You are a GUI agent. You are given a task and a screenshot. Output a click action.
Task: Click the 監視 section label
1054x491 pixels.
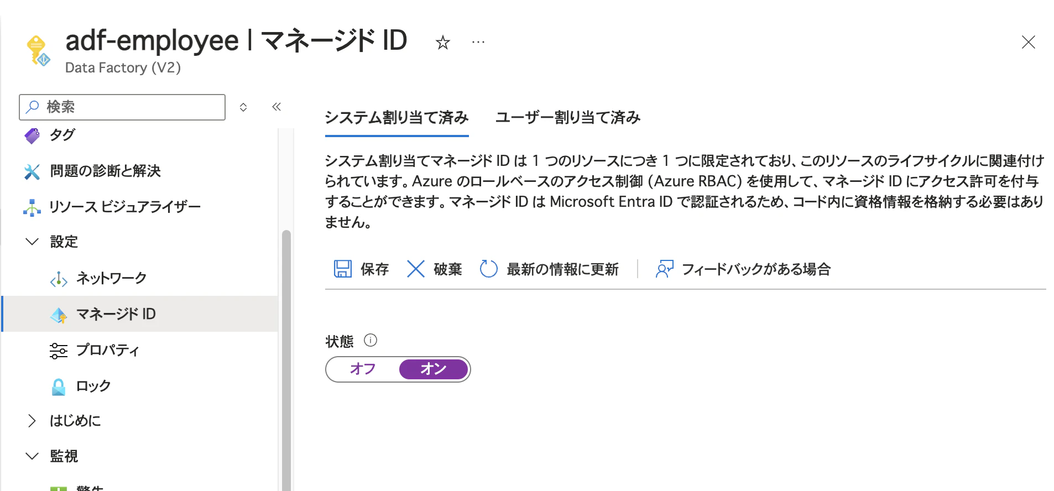(x=64, y=456)
